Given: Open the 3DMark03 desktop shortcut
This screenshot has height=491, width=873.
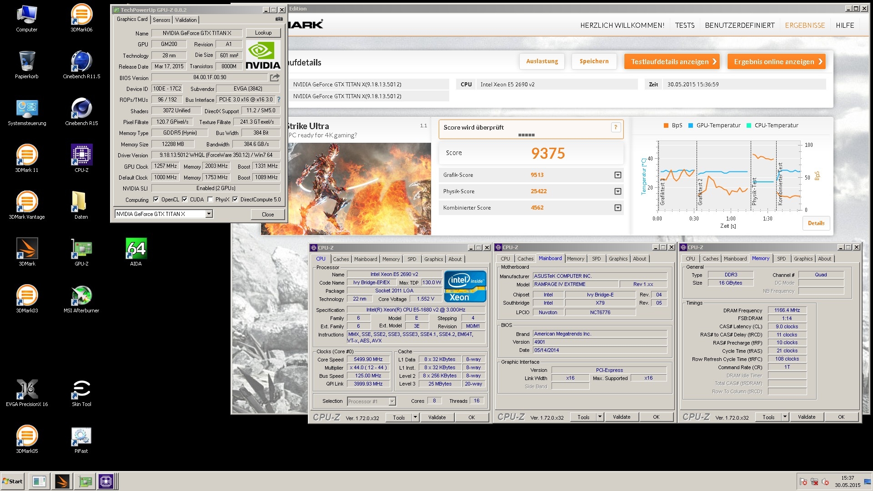Looking at the screenshot, I should [x=27, y=299].
